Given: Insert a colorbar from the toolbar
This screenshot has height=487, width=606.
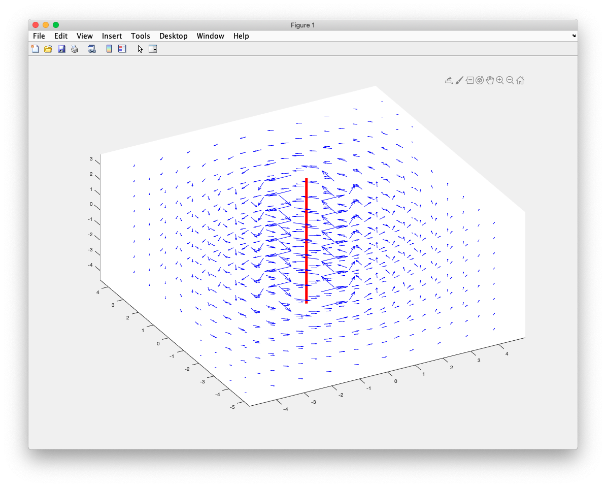Looking at the screenshot, I should click(x=109, y=49).
